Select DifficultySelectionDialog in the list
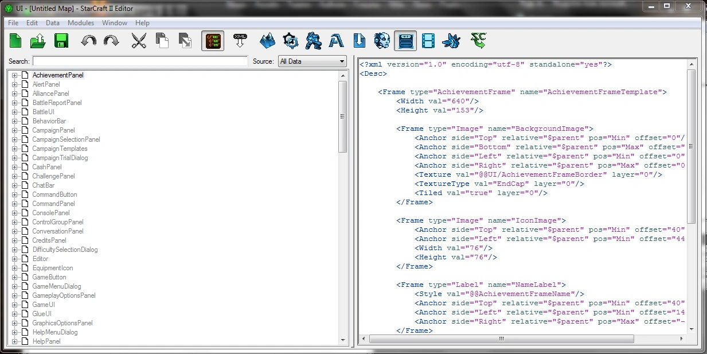The width and height of the screenshot is (707, 354). click(x=65, y=250)
